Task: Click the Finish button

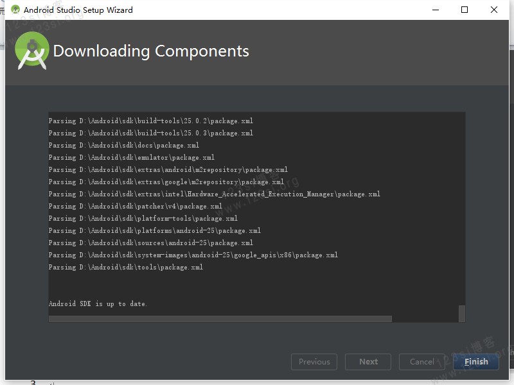Action: [x=476, y=362]
